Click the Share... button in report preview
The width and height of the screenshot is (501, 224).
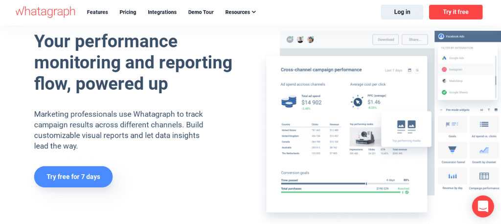415,40
